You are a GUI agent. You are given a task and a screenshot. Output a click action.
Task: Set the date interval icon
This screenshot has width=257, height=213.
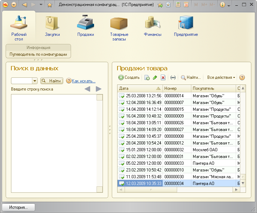coord(173,77)
